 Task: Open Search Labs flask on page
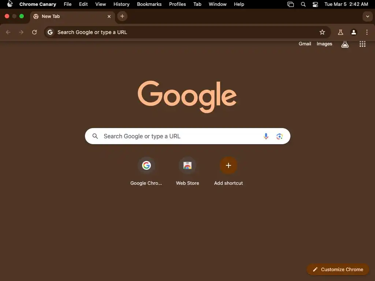coord(345,44)
